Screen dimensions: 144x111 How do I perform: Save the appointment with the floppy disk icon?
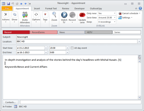[9, 4]
